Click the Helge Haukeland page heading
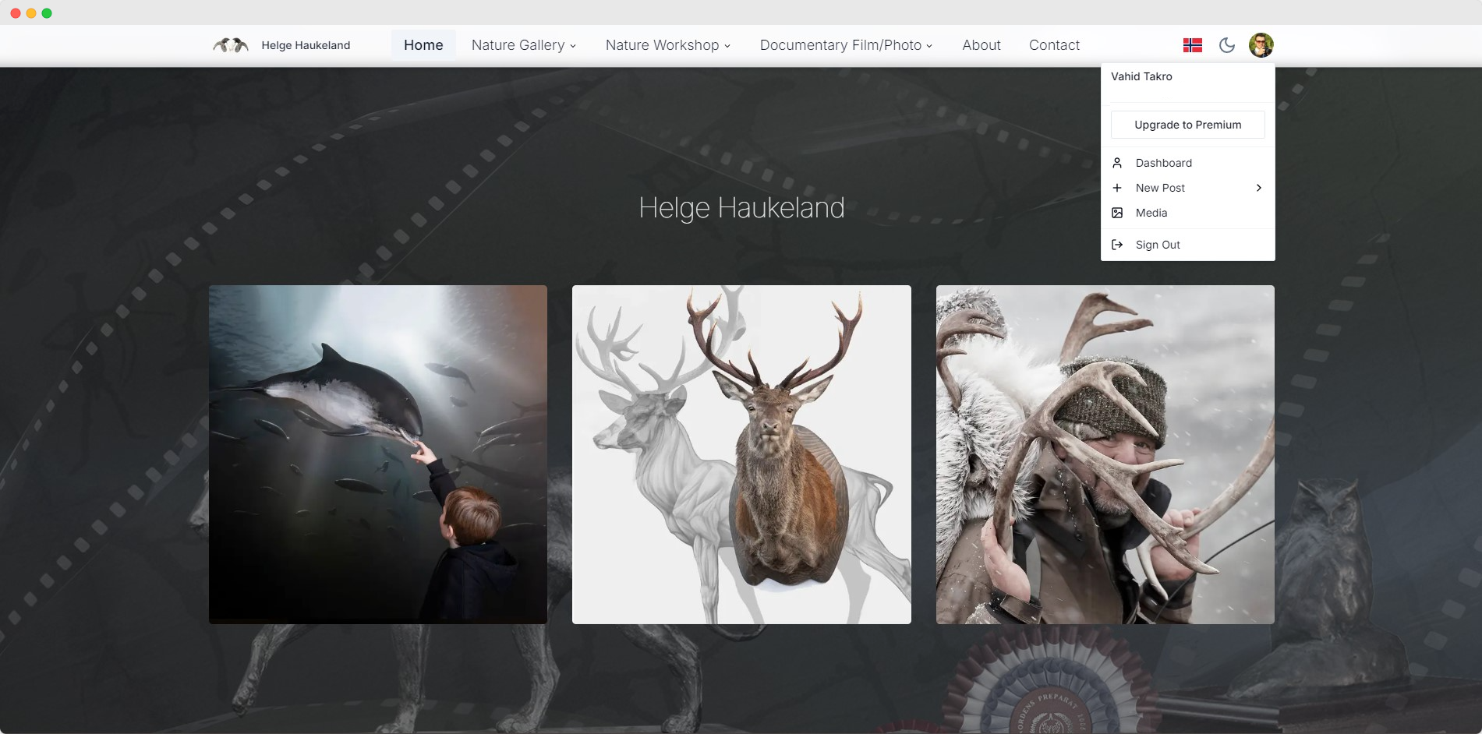The width and height of the screenshot is (1482, 734). pos(741,208)
